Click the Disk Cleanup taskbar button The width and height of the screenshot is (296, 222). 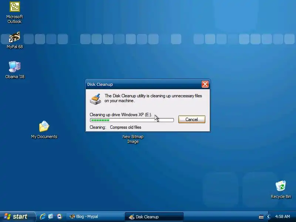point(154,217)
